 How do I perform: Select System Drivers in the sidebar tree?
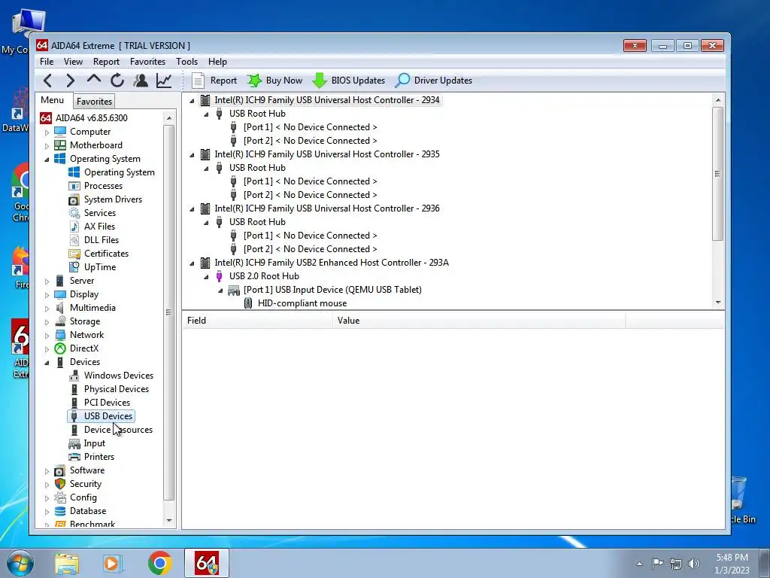coord(113,199)
